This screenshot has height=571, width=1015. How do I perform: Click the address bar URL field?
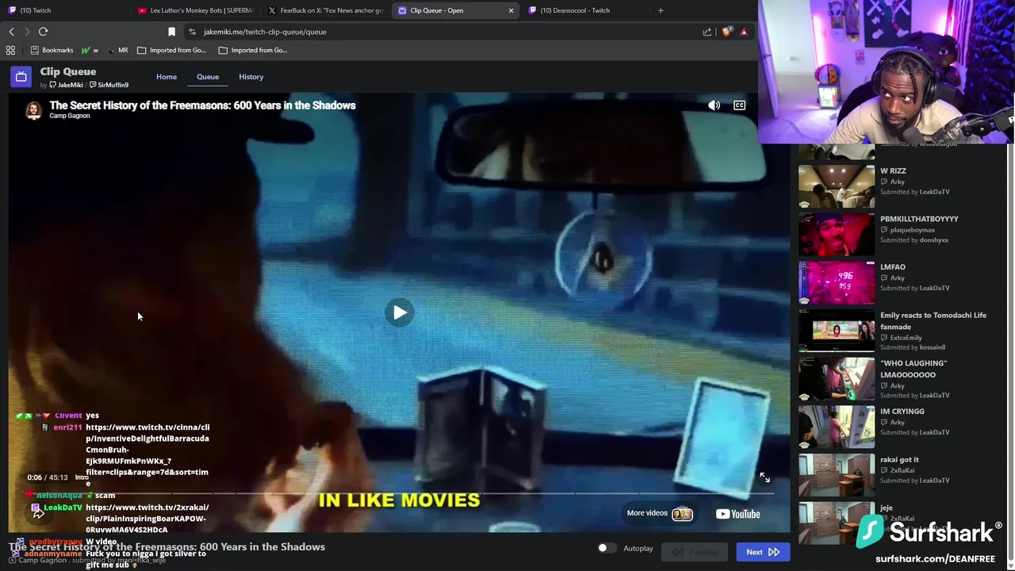[444, 32]
